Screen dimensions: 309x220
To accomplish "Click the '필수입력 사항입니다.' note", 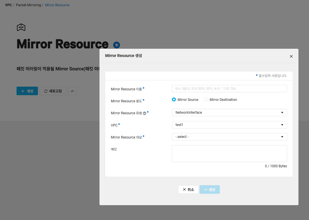I will click(273, 76).
